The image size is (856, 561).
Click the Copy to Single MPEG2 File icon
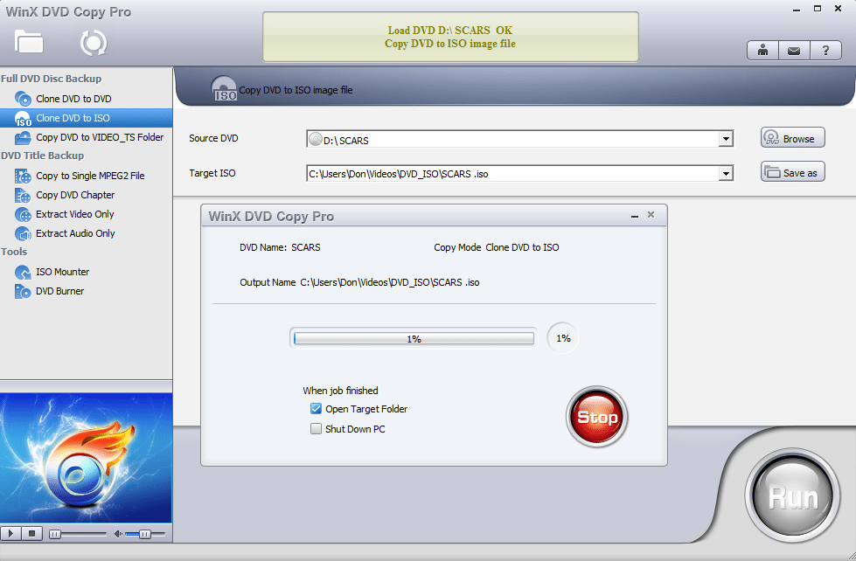[23, 176]
